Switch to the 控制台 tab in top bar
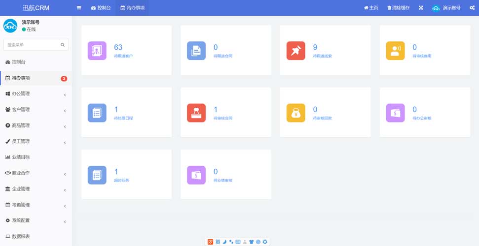 point(101,8)
